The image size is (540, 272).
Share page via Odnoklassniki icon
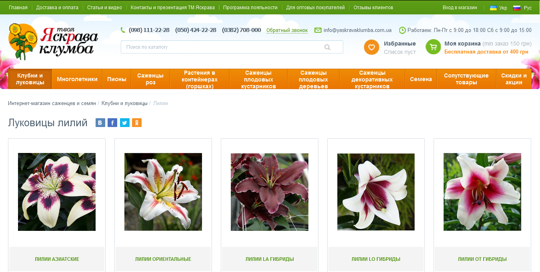(137, 123)
